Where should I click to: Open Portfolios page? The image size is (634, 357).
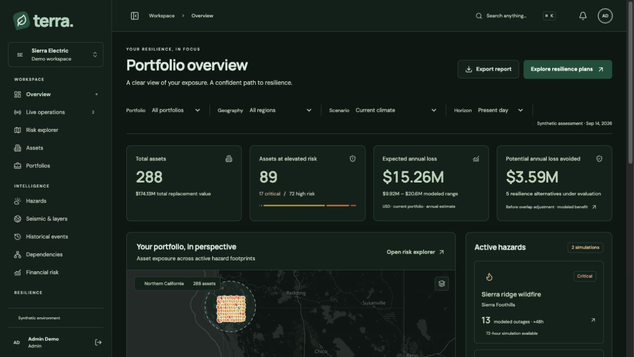(56, 165)
